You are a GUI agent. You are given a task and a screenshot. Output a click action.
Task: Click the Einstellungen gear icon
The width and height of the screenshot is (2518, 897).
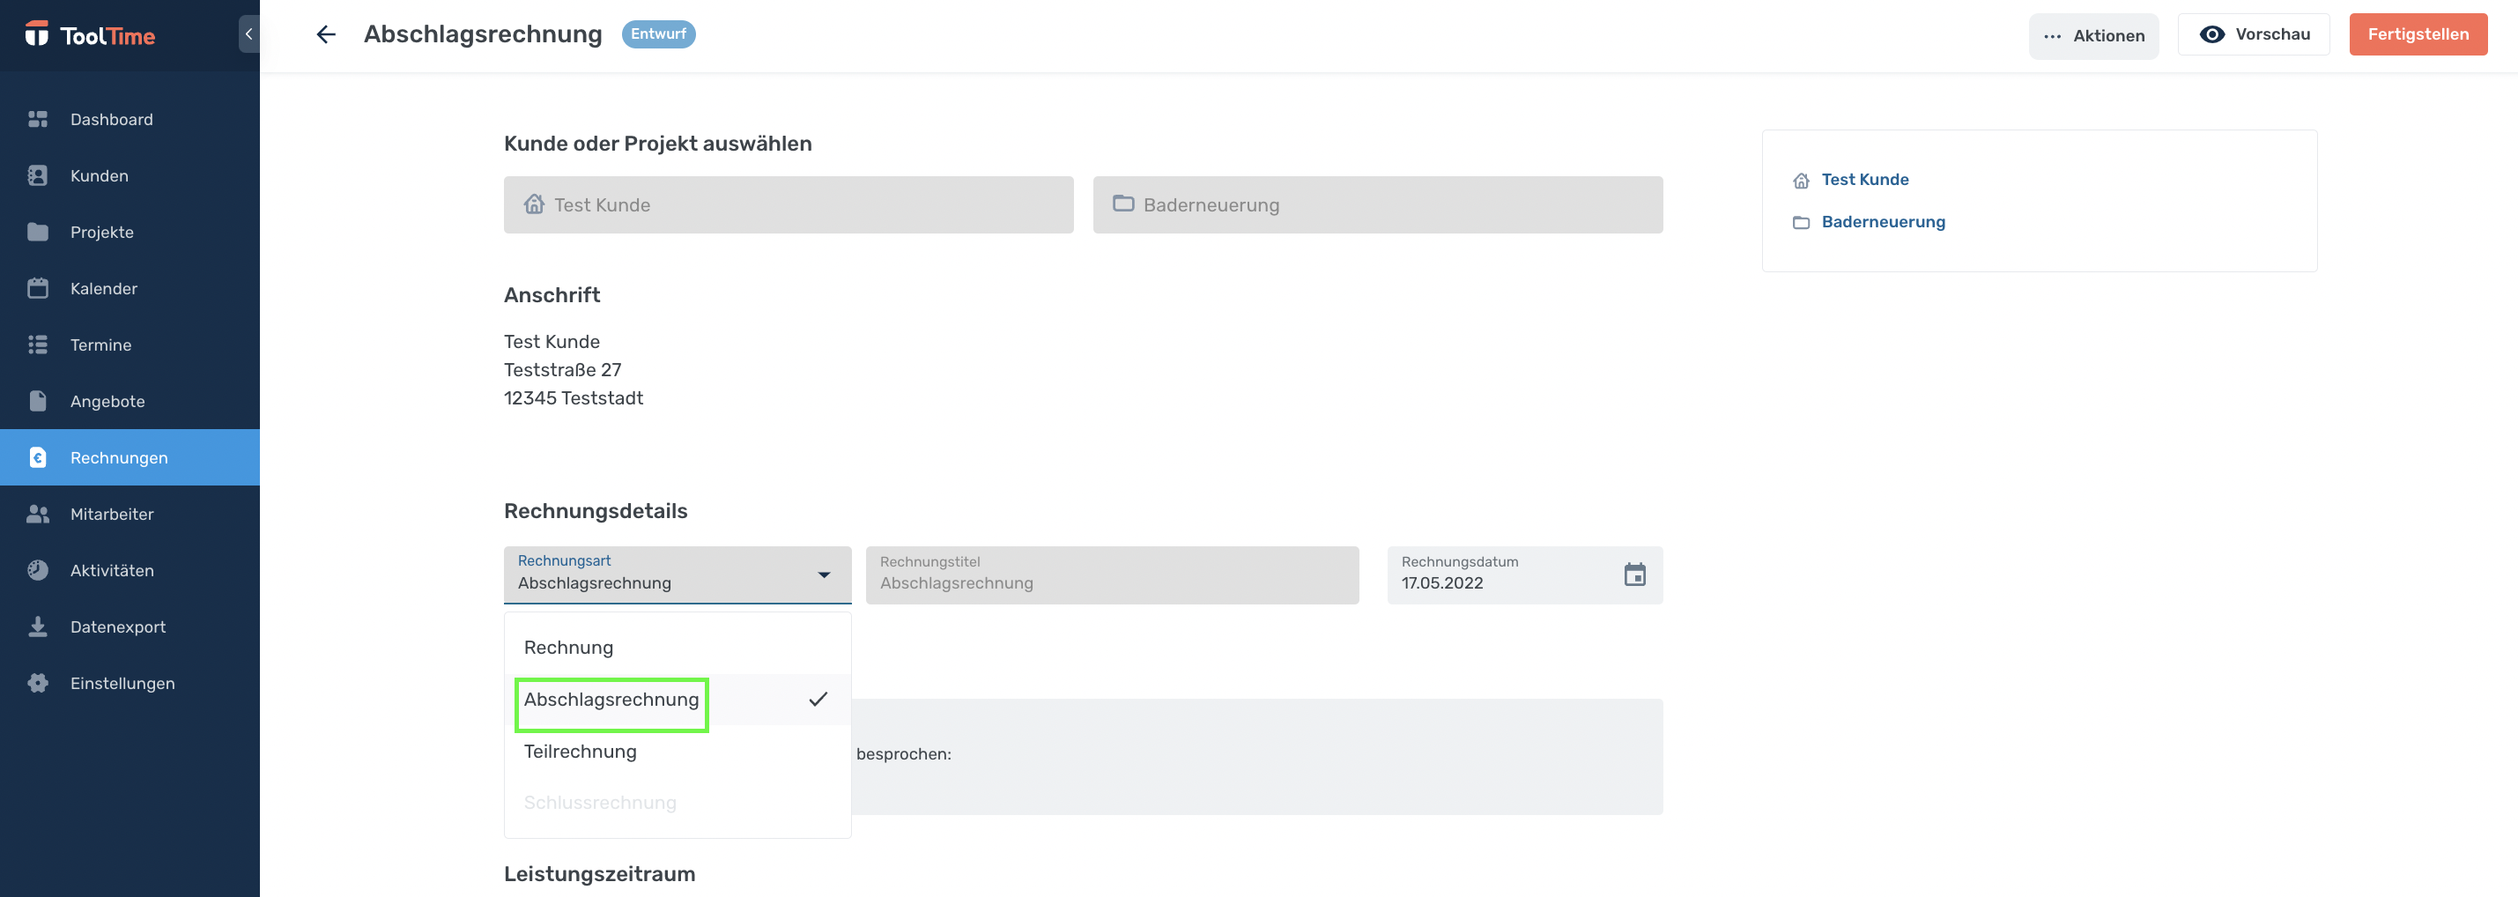click(x=38, y=683)
